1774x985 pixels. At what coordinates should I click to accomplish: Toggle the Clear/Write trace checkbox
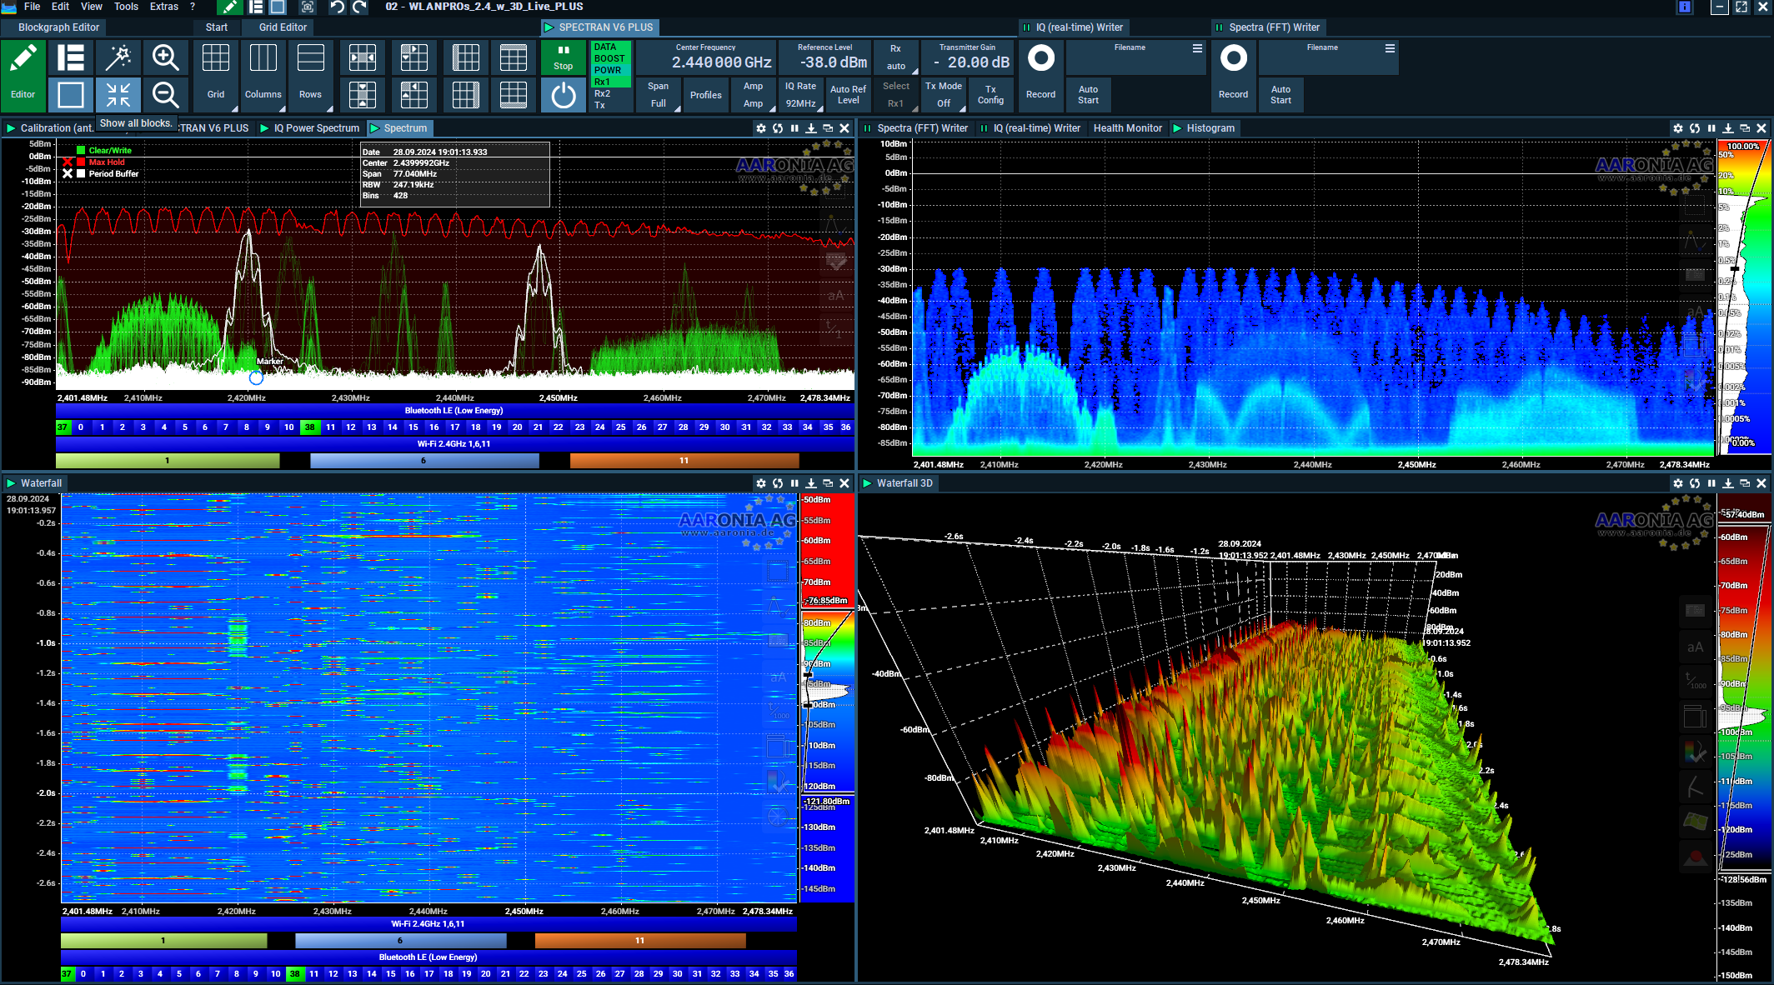(x=81, y=151)
